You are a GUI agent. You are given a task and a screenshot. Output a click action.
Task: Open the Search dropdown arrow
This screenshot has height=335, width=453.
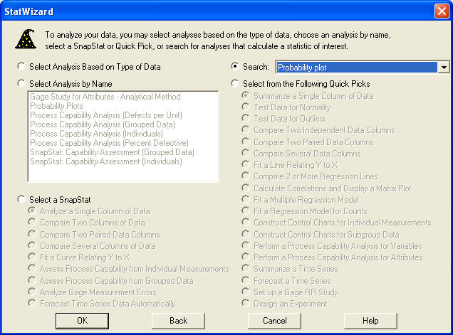click(444, 68)
